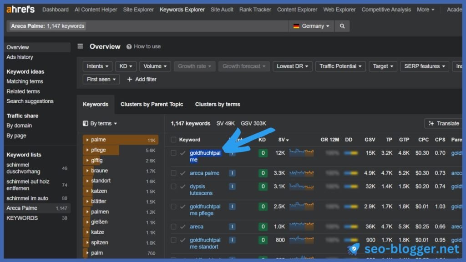The image size is (466, 262).
Task: Check the dypsis lutescens row checkbox
Action: pyautogui.click(x=173, y=186)
